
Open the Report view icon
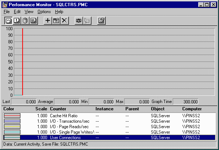(x=33, y=20)
